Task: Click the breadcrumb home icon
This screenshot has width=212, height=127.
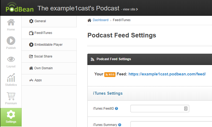Action: pyautogui.click(x=89, y=20)
